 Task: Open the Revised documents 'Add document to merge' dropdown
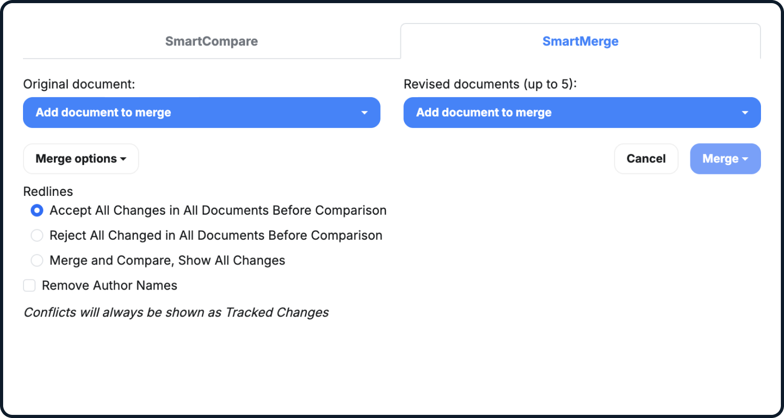(582, 112)
